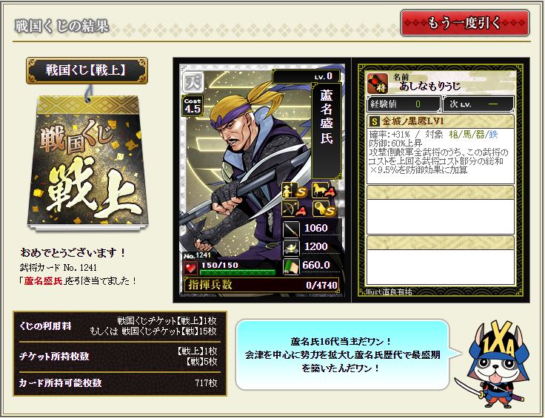The image size is (545, 418).
Task: Click the もう一度引く red button
Action: pyautogui.click(x=465, y=23)
